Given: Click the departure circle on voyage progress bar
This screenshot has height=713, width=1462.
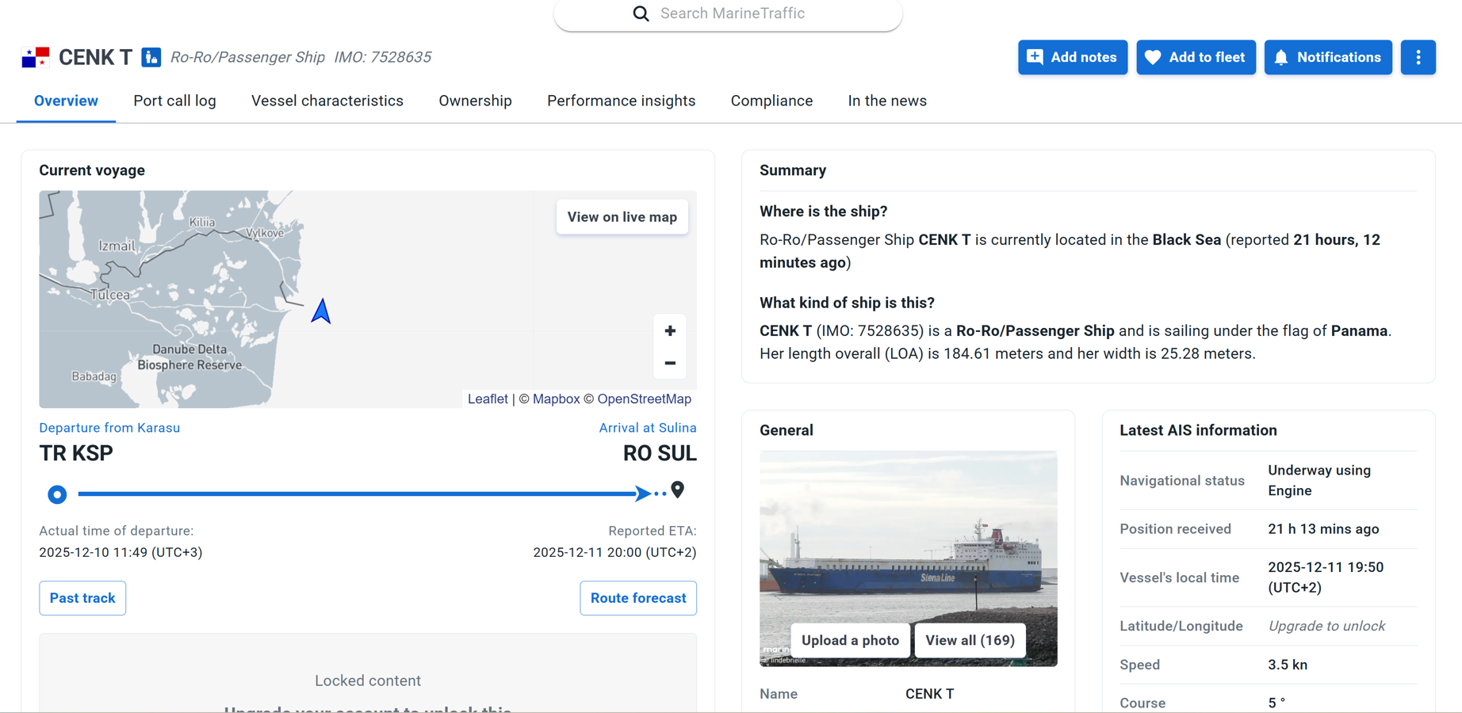Looking at the screenshot, I should click(x=57, y=494).
